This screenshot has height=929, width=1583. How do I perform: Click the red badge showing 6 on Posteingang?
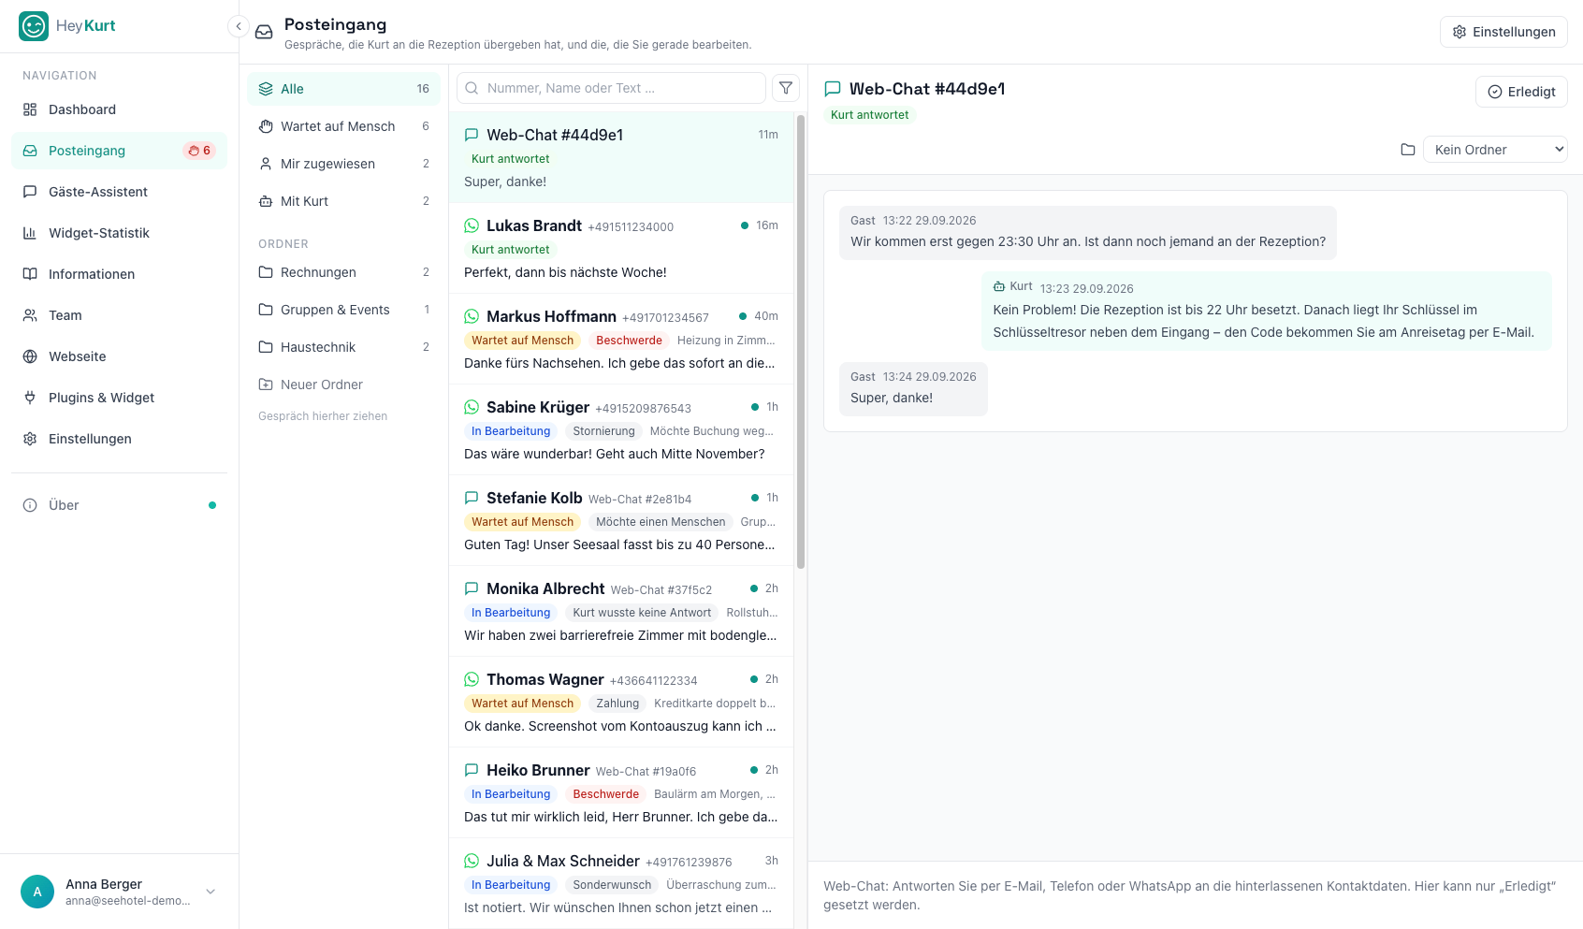pyautogui.click(x=199, y=151)
